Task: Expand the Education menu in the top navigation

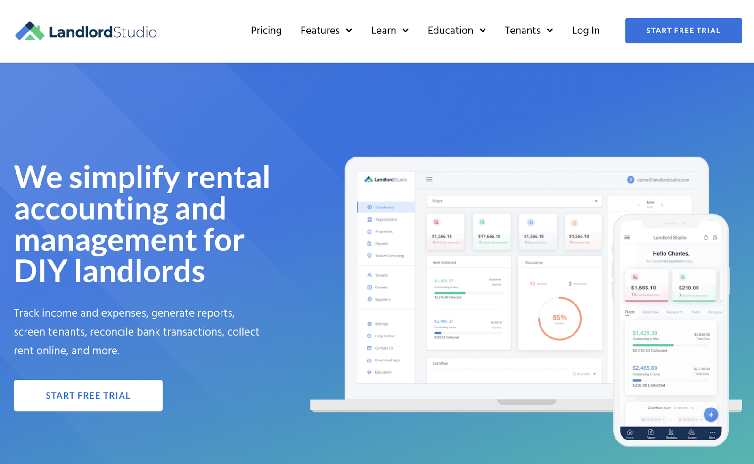Action: pyautogui.click(x=457, y=31)
